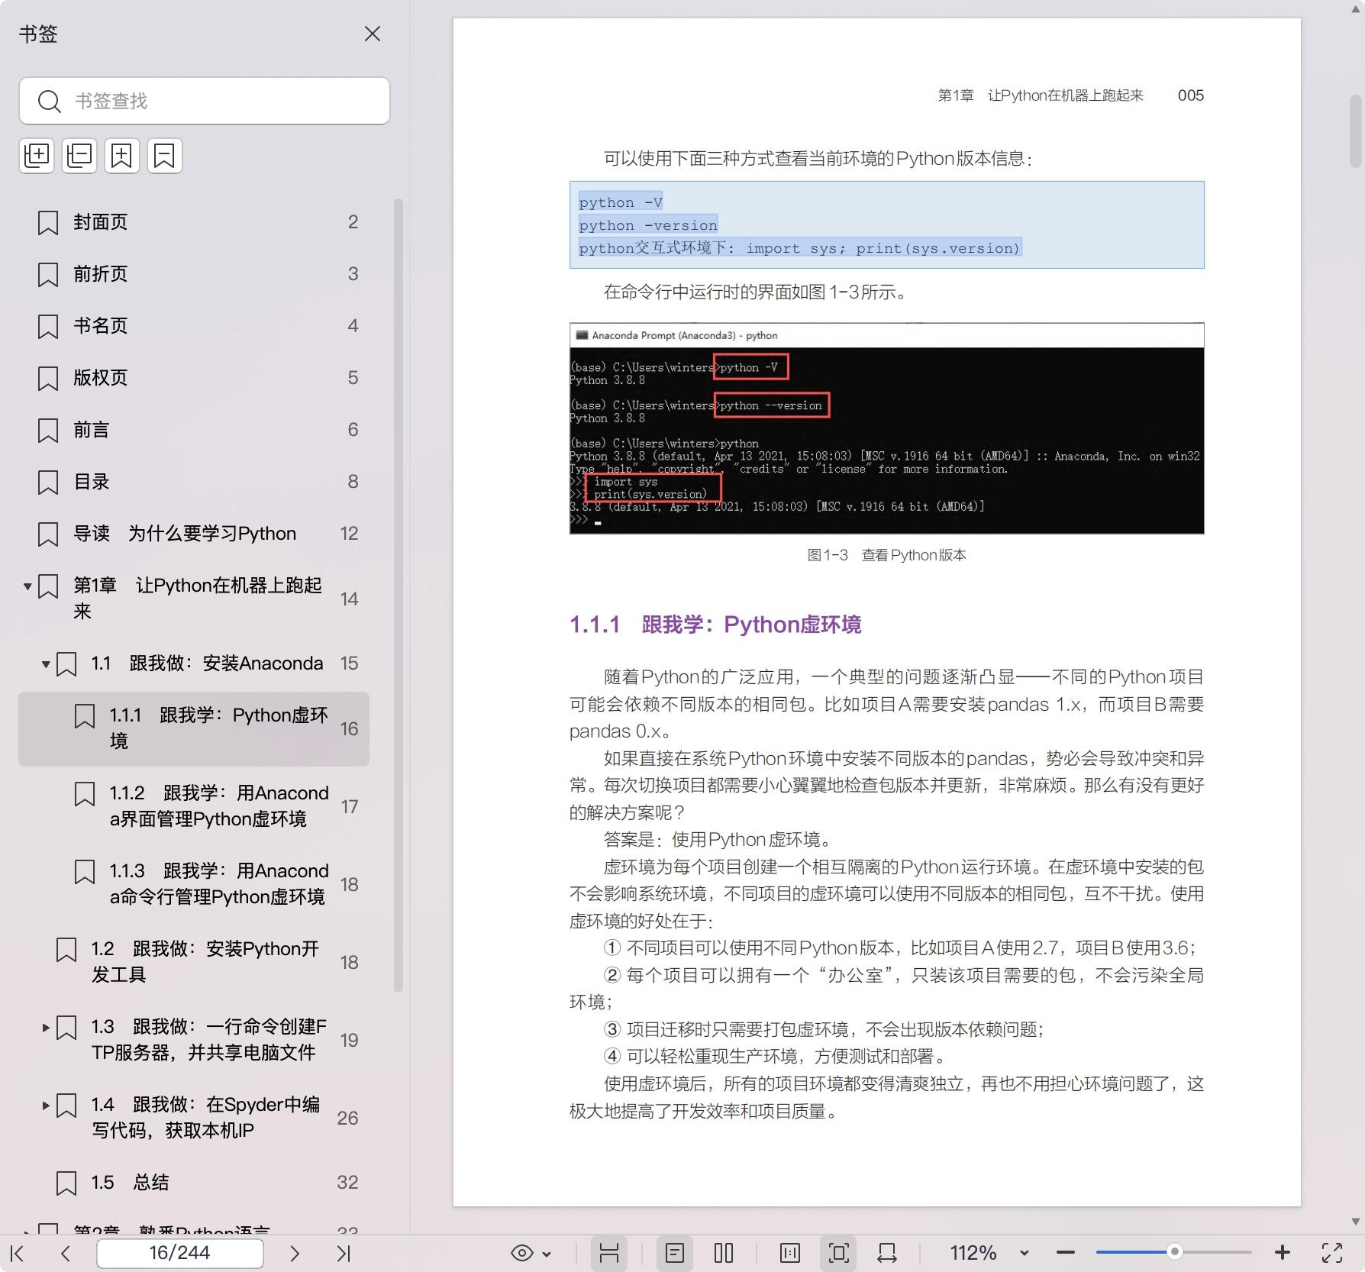
Task: Click the bookmark icon next to 封面页
Action: (x=48, y=223)
